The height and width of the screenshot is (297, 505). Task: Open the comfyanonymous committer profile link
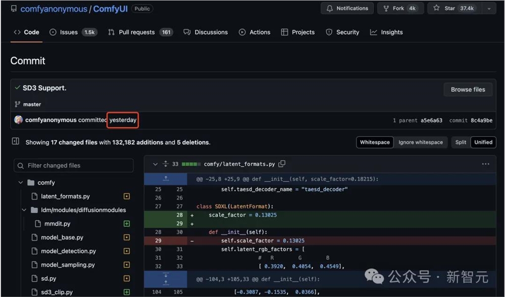tap(51, 120)
